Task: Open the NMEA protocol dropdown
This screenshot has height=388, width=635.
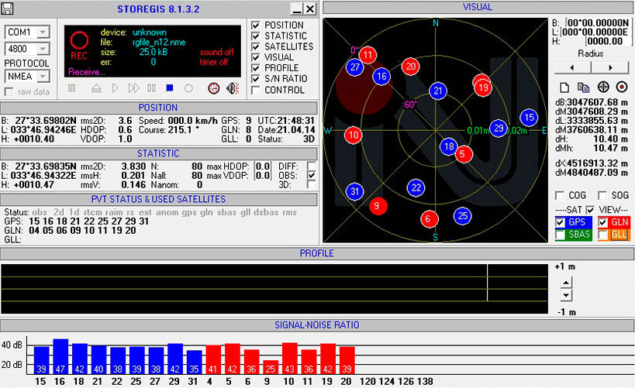Action: click(43, 76)
